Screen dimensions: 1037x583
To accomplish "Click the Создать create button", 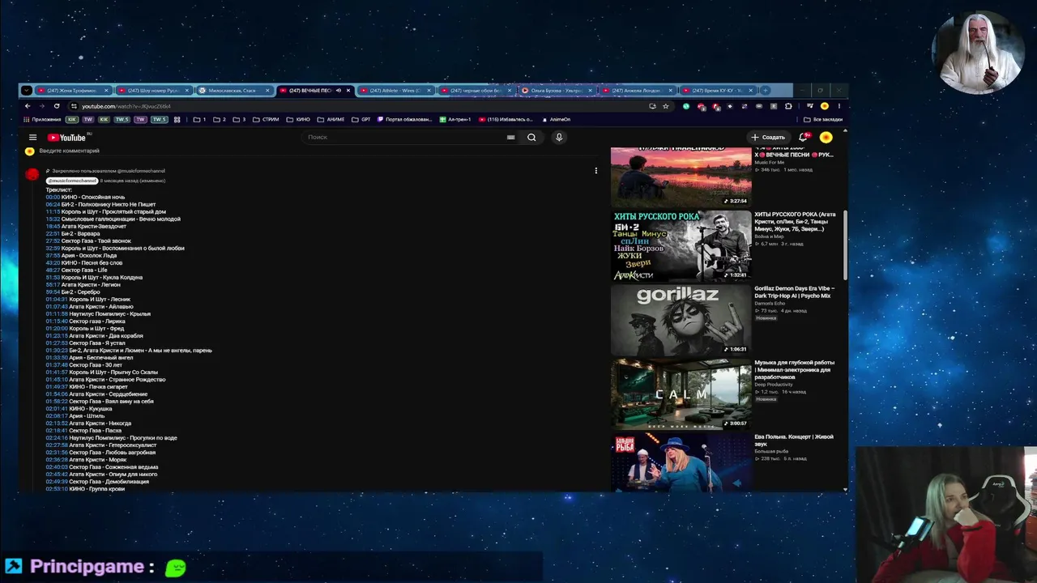I will 768,138.
